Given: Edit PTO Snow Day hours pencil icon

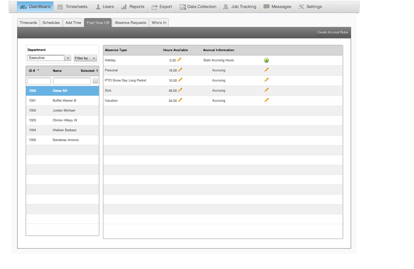Looking at the screenshot, I should click(x=180, y=80).
